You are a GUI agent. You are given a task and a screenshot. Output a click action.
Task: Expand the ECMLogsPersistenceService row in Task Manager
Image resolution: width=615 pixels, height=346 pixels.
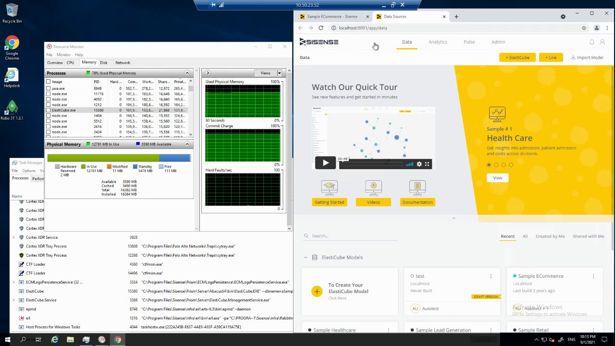tap(13, 282)
